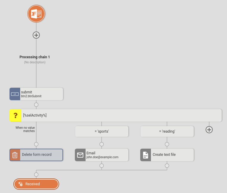Click the yellow question mark condition icon

(x=15, y=115)
